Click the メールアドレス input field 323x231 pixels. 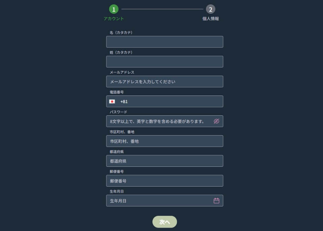[165, 82]
